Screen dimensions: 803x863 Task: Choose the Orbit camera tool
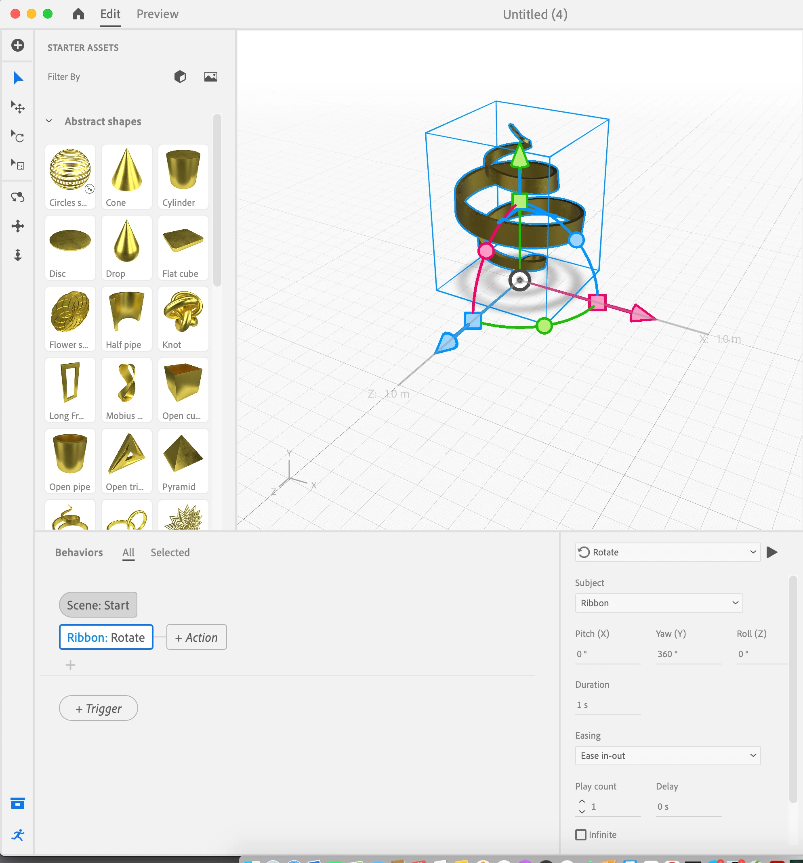click(18, 197)
